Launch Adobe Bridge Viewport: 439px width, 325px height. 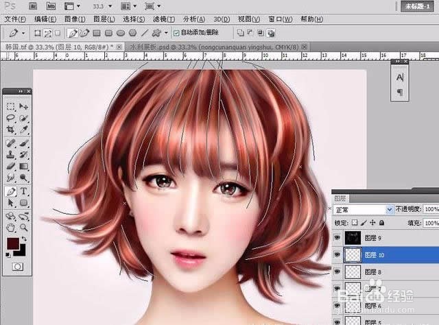33,6
